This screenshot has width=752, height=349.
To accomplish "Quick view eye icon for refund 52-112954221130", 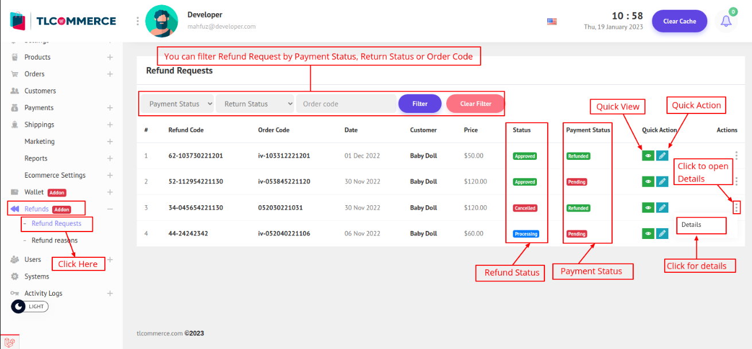I will pyautogui.click(x=648, y=182).
